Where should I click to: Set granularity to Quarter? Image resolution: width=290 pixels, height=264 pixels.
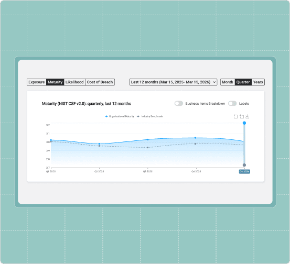243,82
